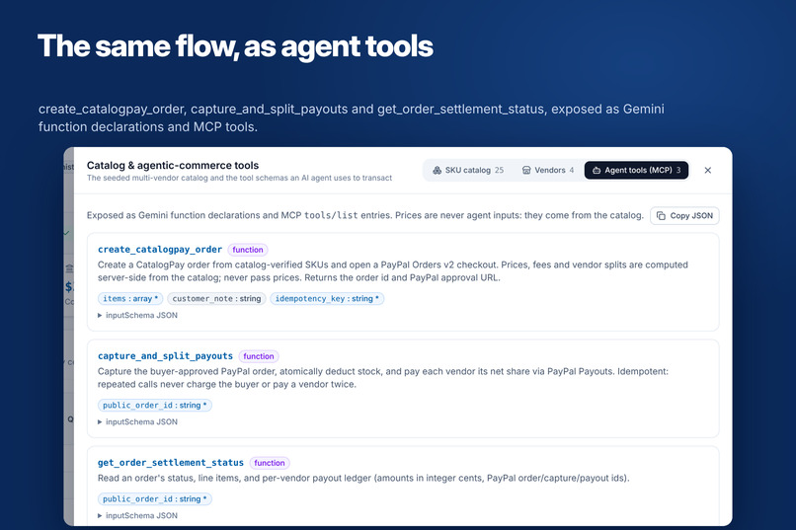Click the dialog subtitle about seeded multi-vendor catalog
Image resolution: width=796 pixels, height=530 pixels.
click(x=239, y=178)
